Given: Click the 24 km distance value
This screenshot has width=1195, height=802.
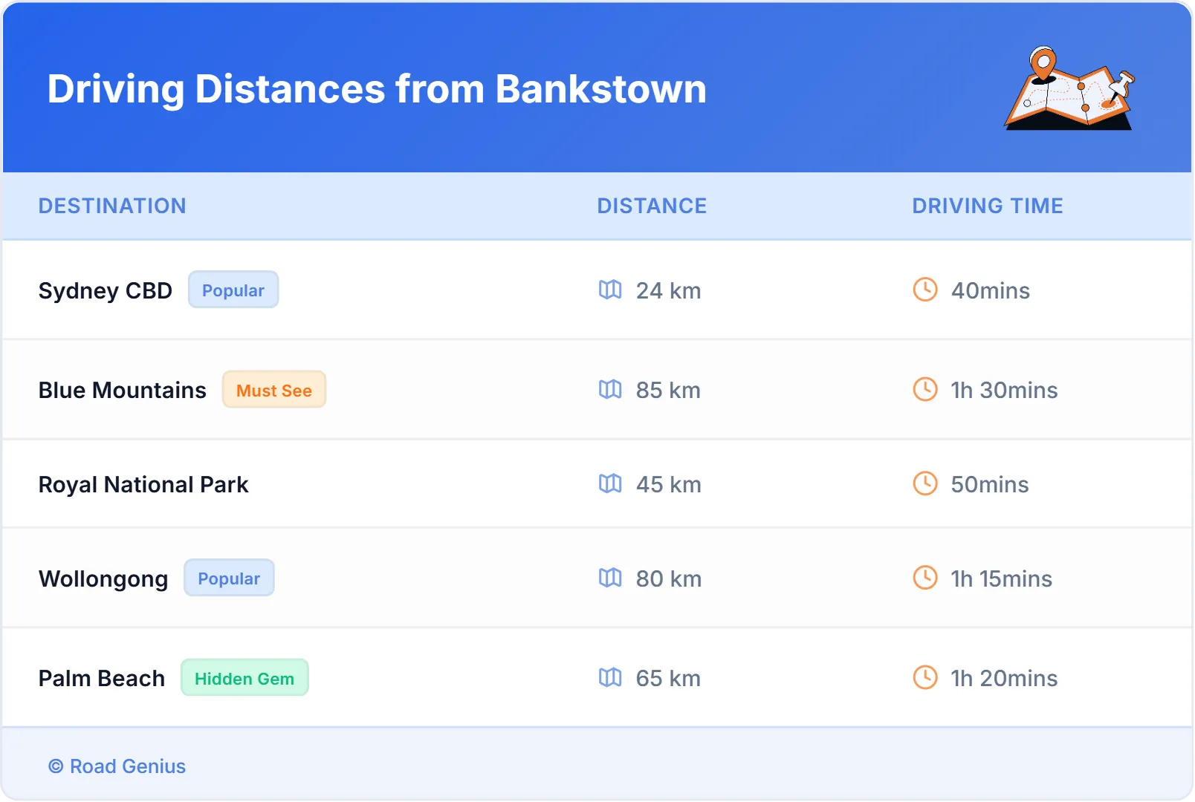Looking at the screenshot, I should [668, 290].
